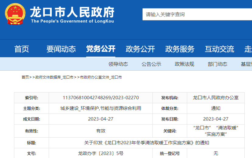Open 市政府办公室文件_龙口市 breadcrumb link
Viewport: 252px width, 158px height.
(101, 77)
